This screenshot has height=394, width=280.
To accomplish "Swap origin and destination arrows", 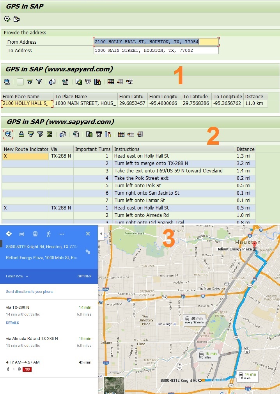I will (88, 252).
